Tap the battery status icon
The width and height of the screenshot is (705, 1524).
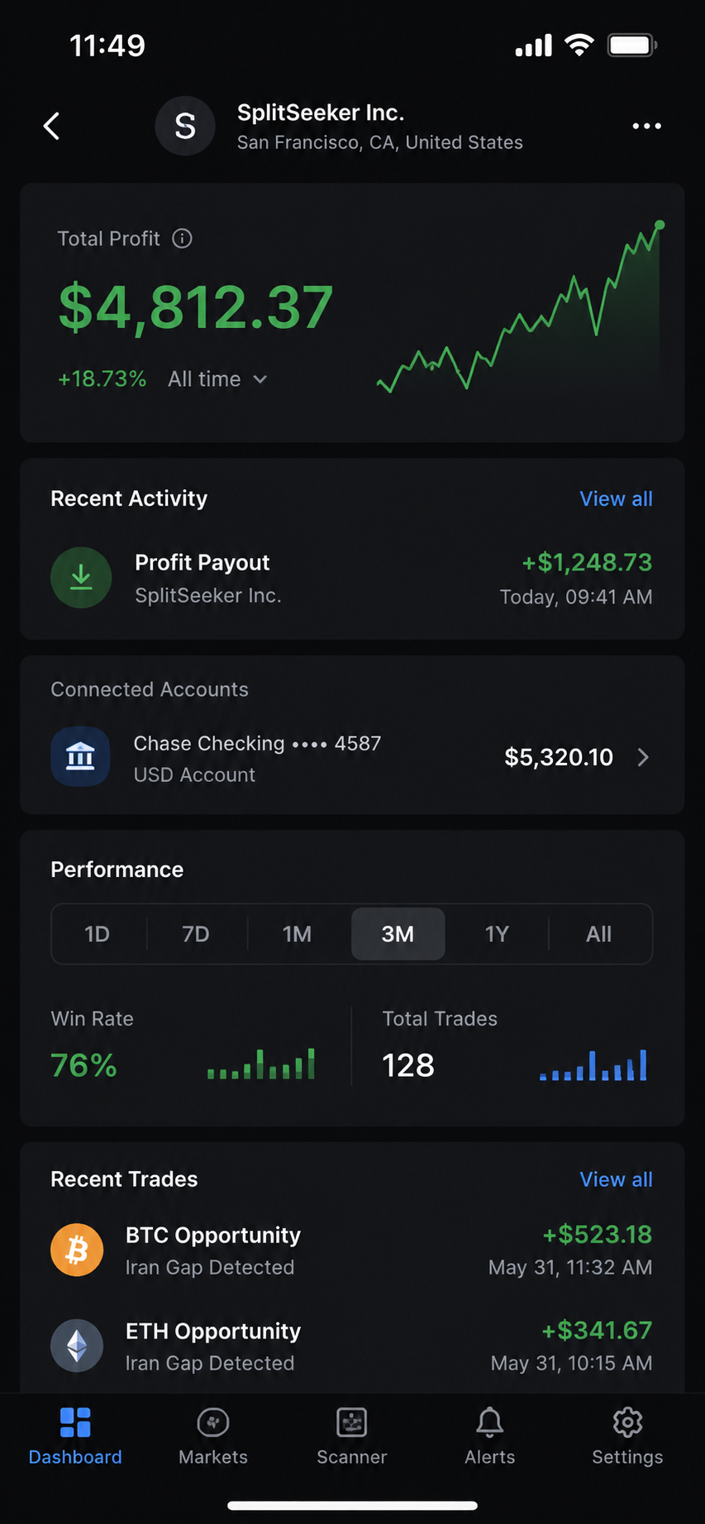(x=632, y=45)
